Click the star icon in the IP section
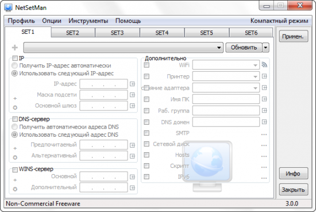316x212 pixels. [x=15, y=107]
